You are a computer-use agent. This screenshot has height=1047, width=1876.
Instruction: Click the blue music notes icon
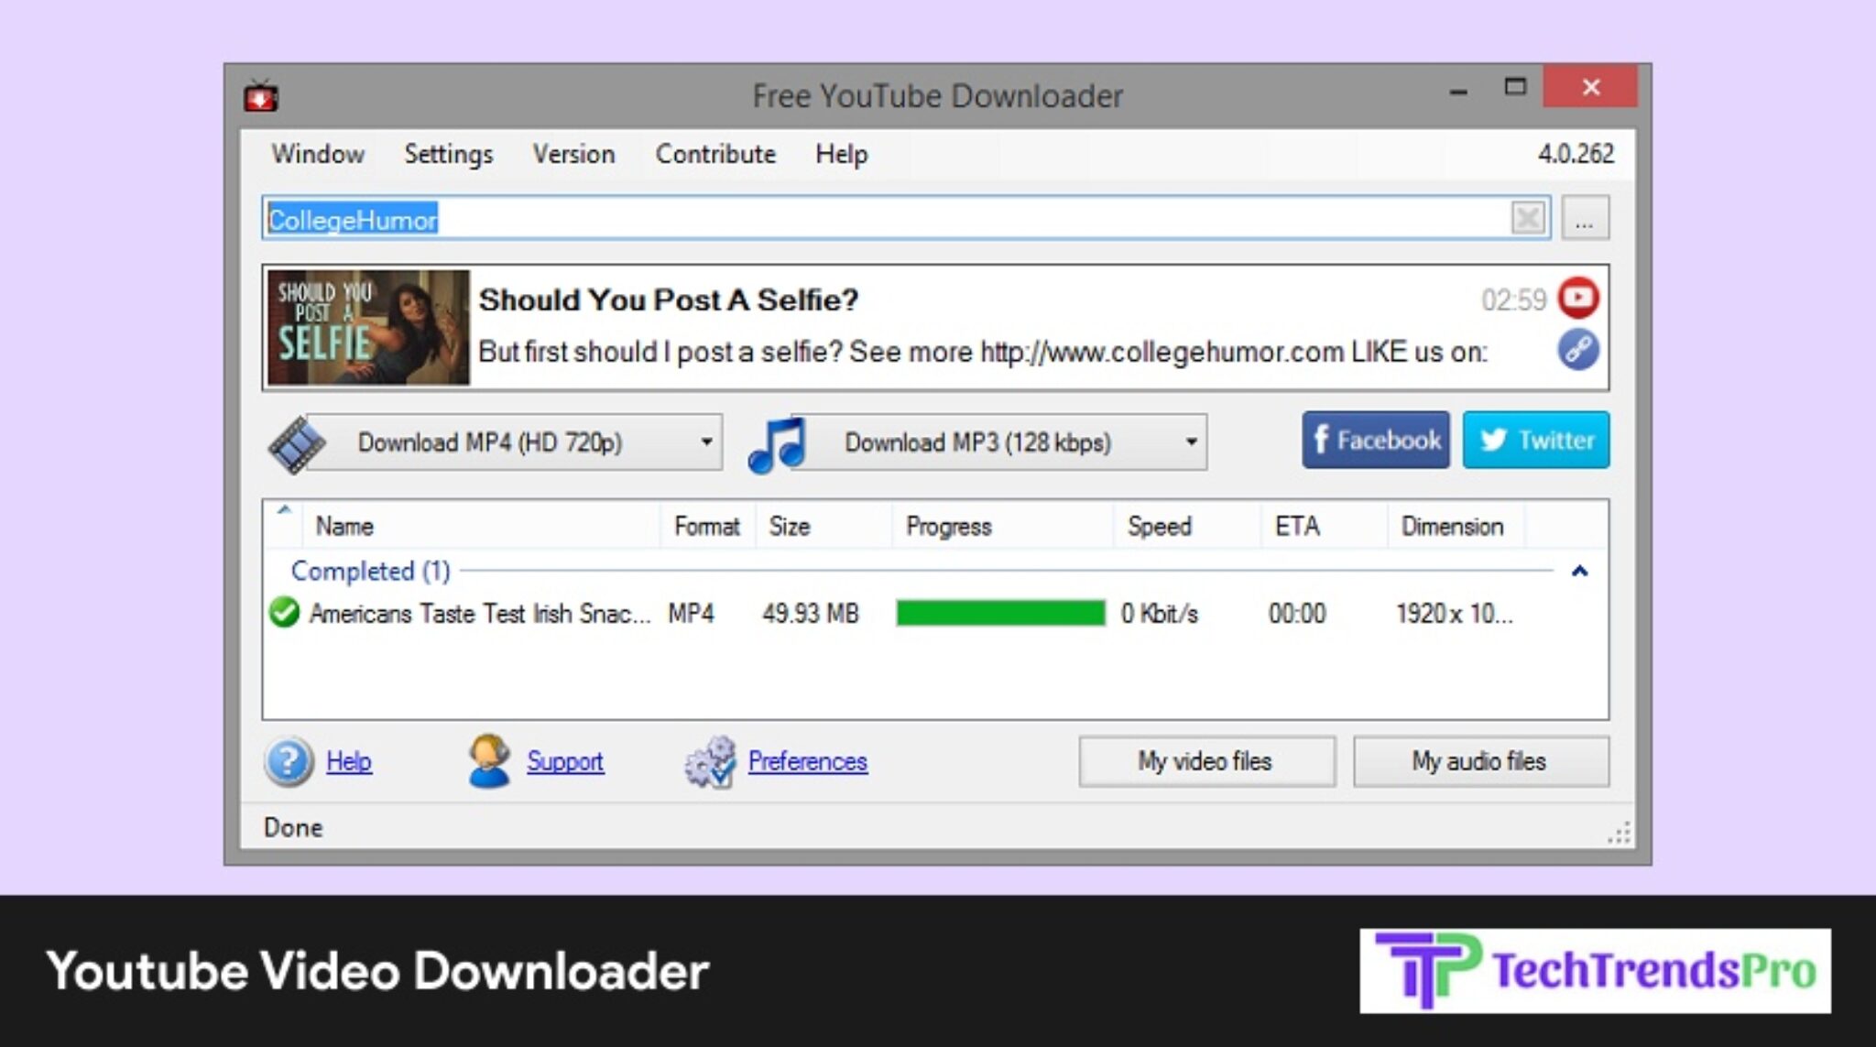[x=778, y=445]
